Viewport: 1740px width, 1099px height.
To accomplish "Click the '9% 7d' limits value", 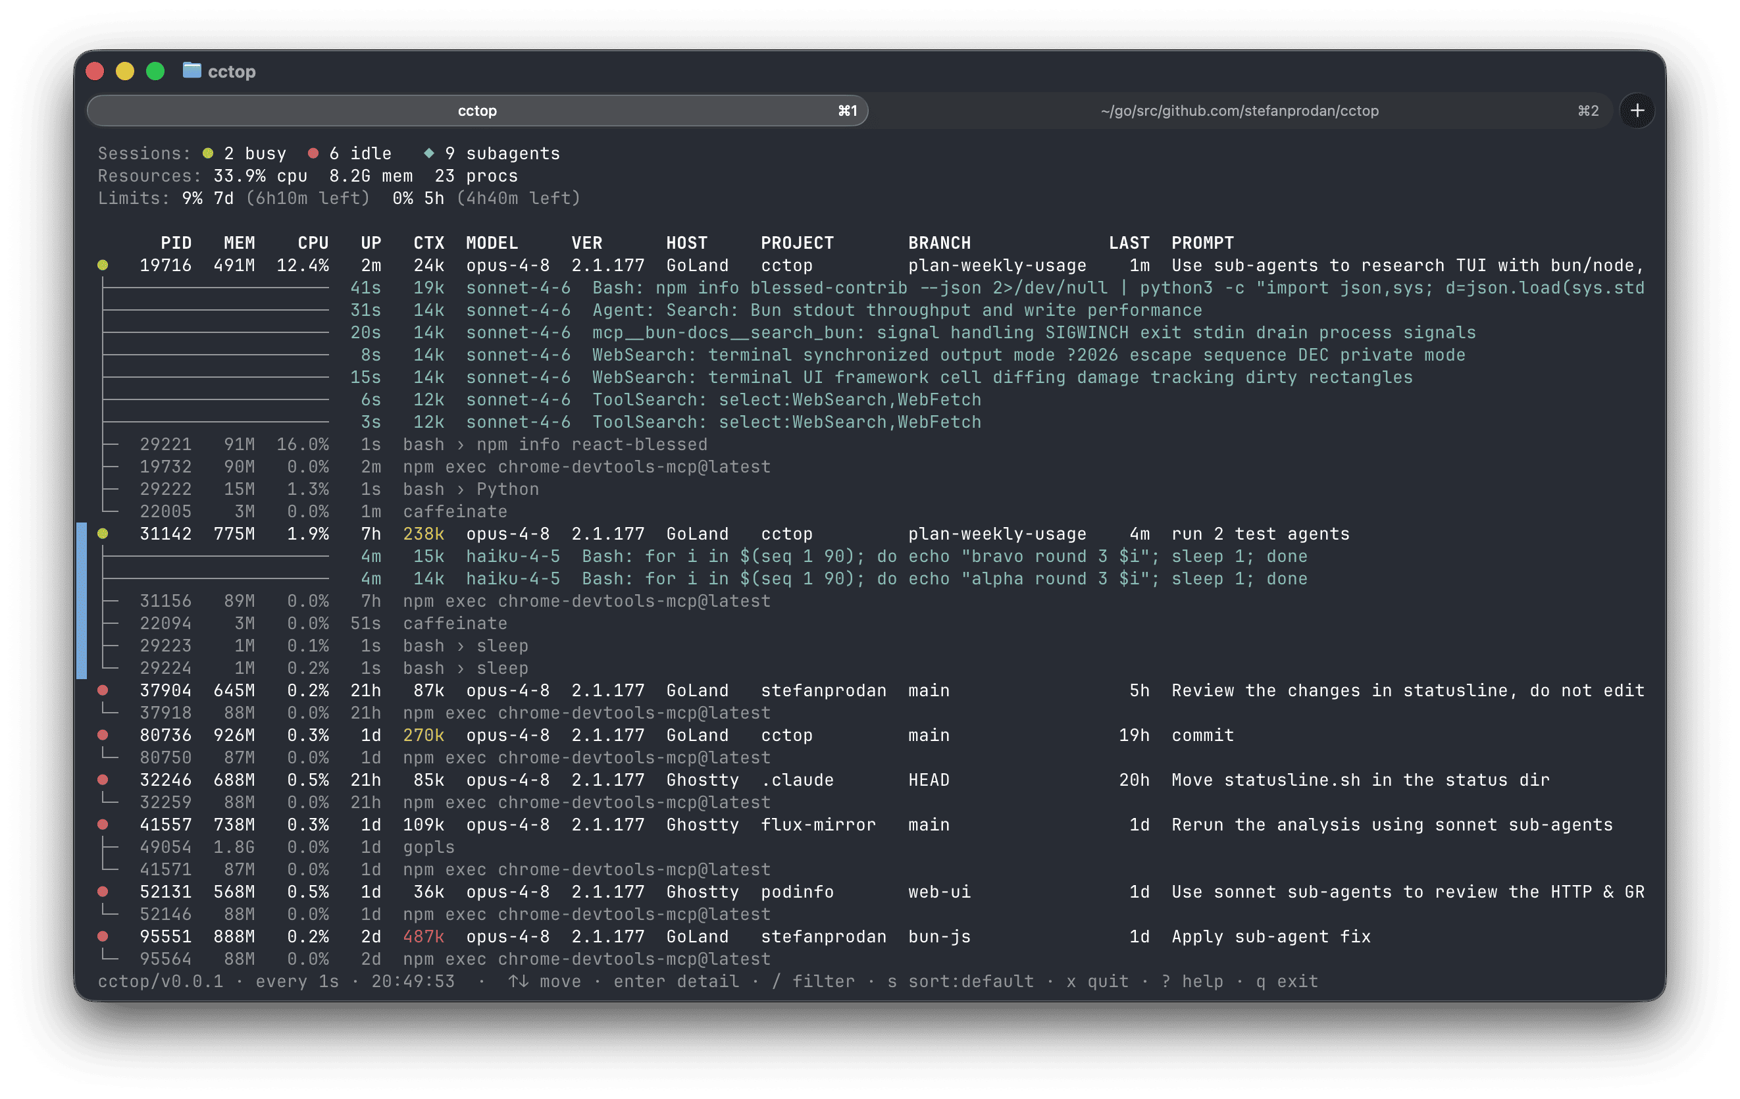I will pos(207,198).
